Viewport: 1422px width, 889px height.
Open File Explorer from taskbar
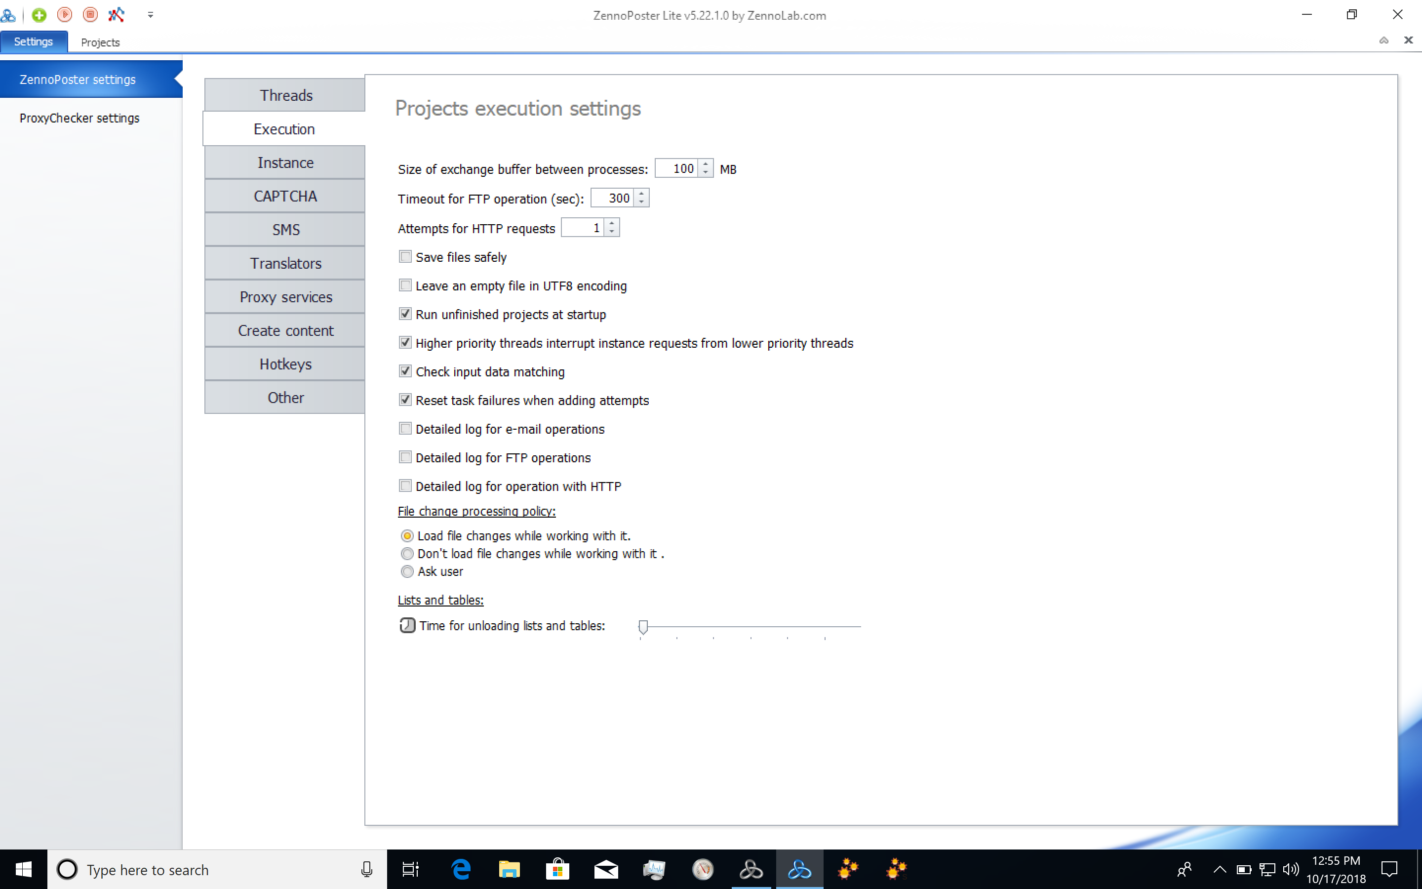[x=509, y=869]
